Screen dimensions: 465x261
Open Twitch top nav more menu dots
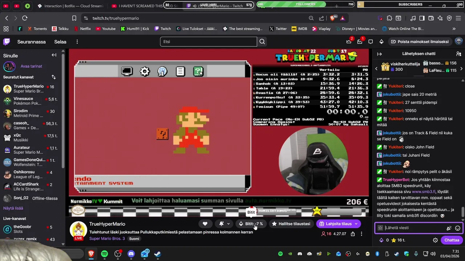[x=77, y=42]
